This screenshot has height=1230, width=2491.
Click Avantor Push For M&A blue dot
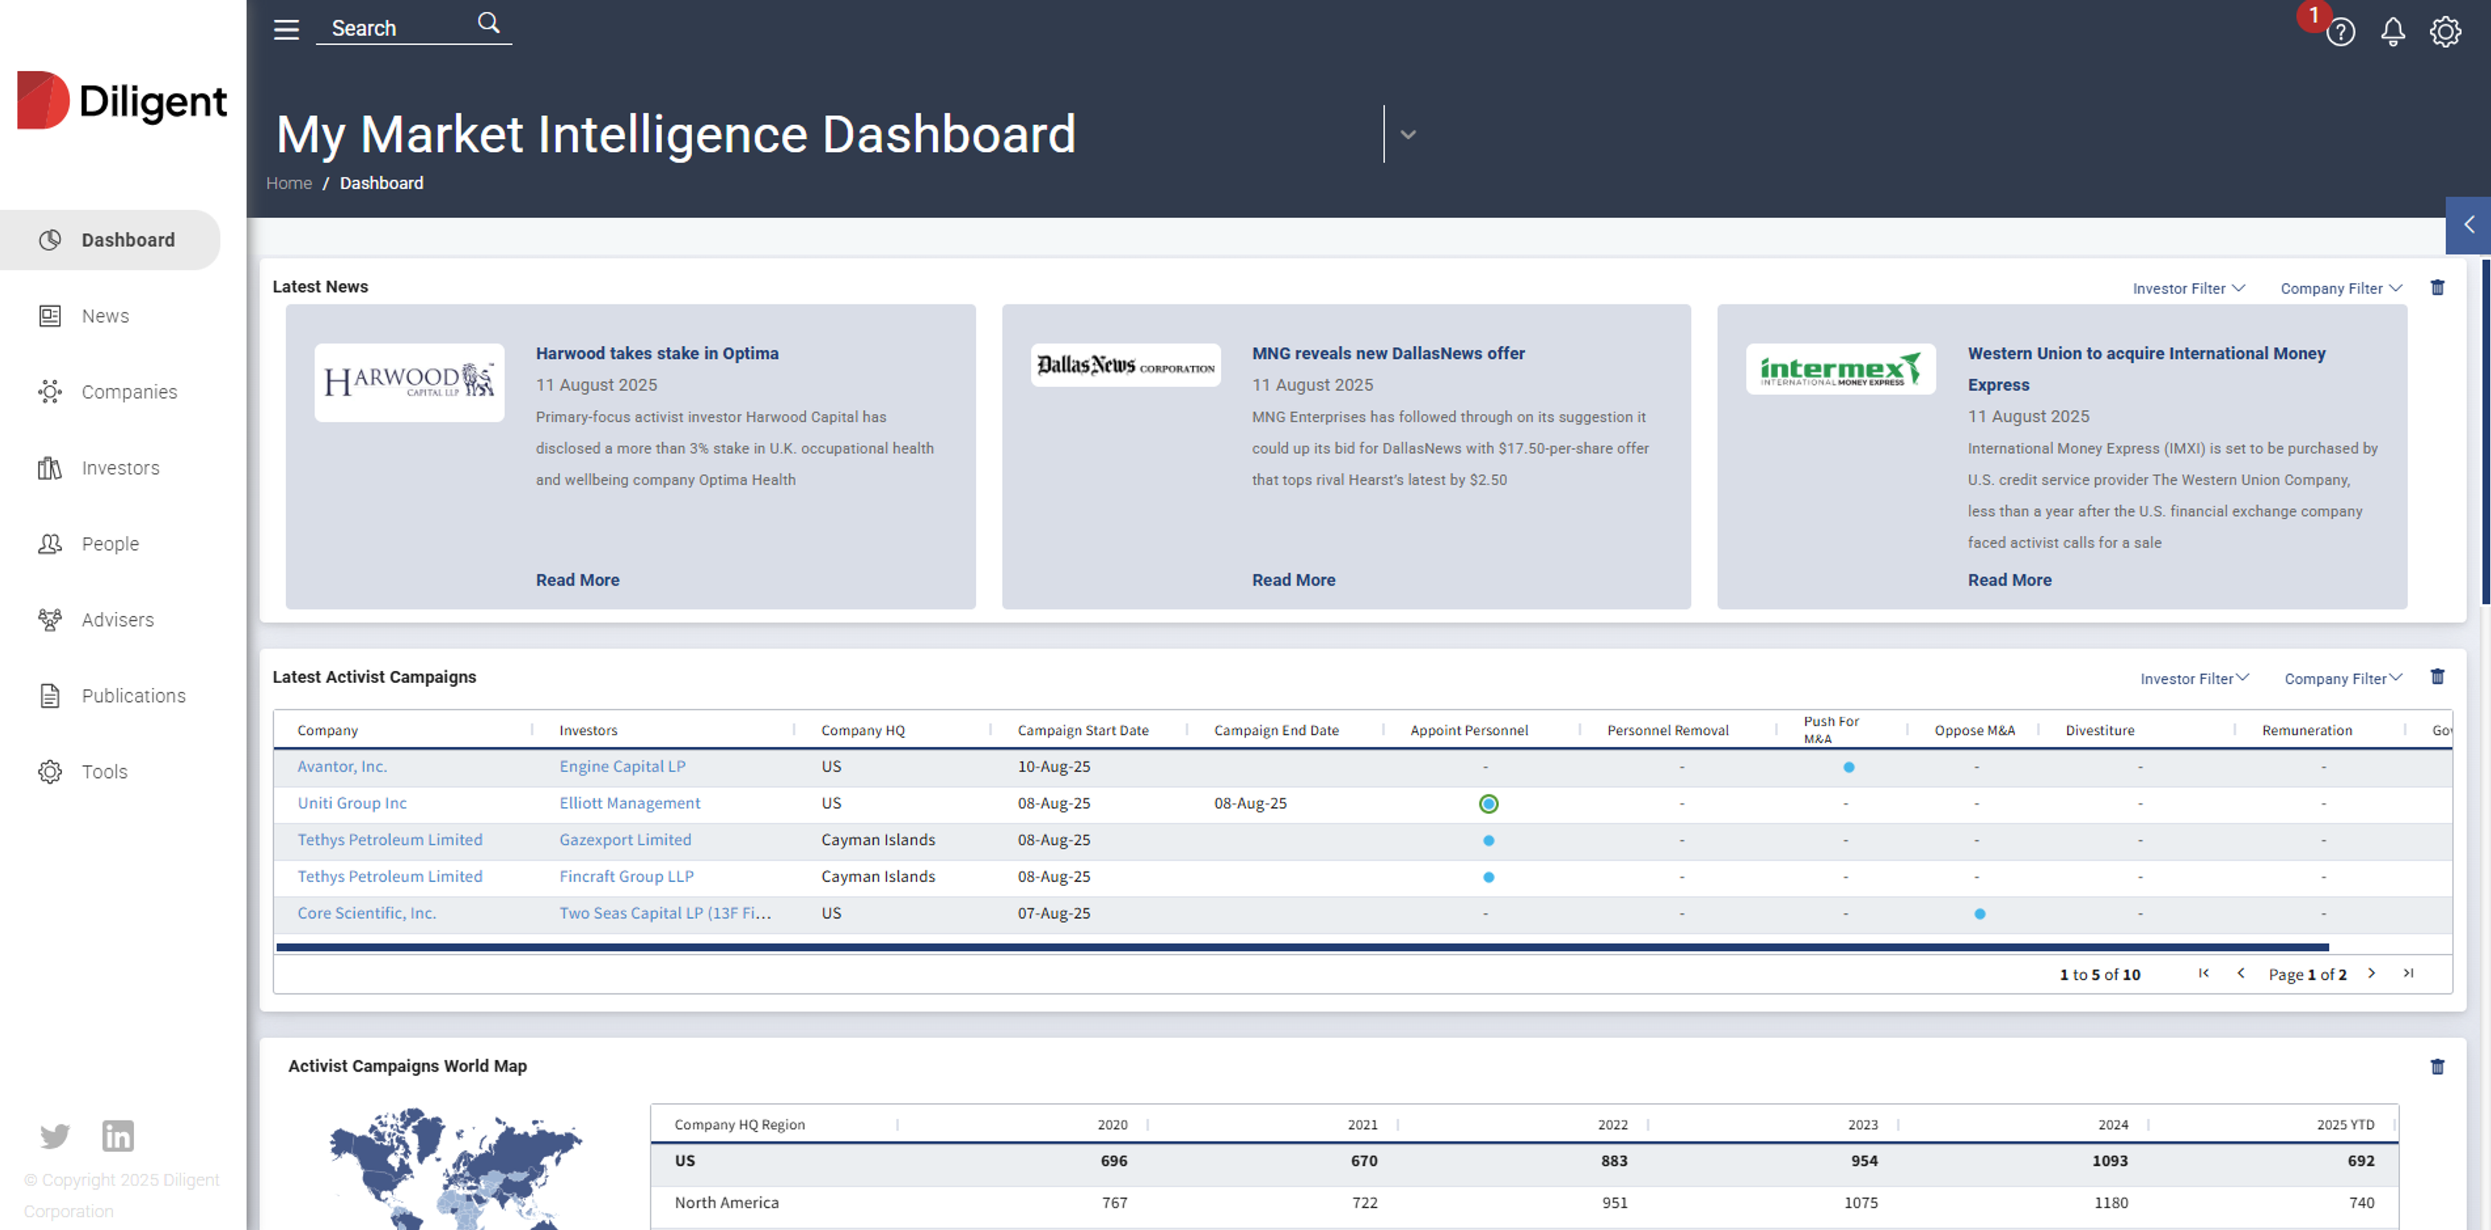[x=1849, y=767]
